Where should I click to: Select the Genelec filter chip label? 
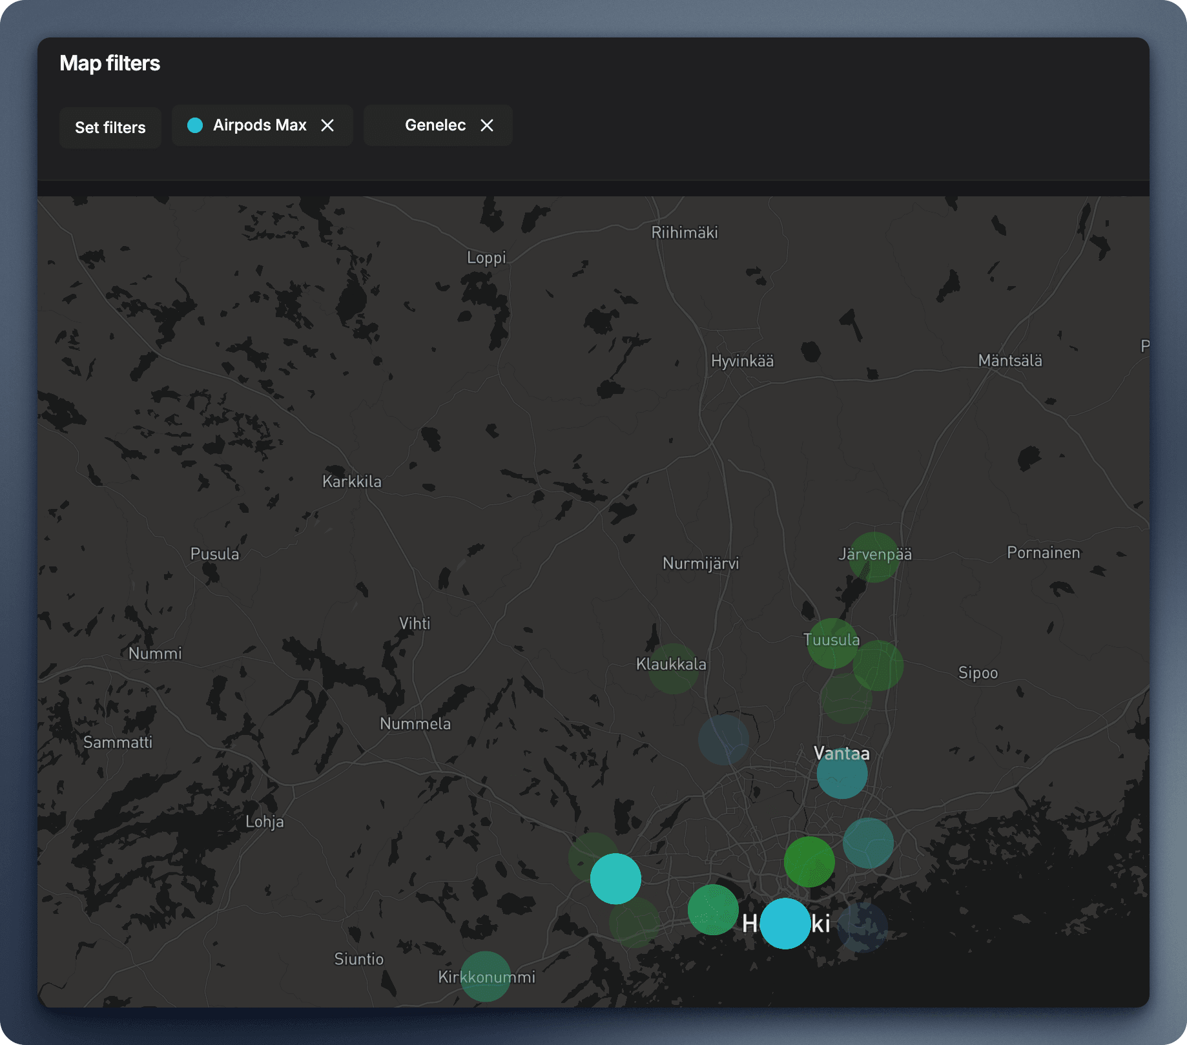pos(435,125)
